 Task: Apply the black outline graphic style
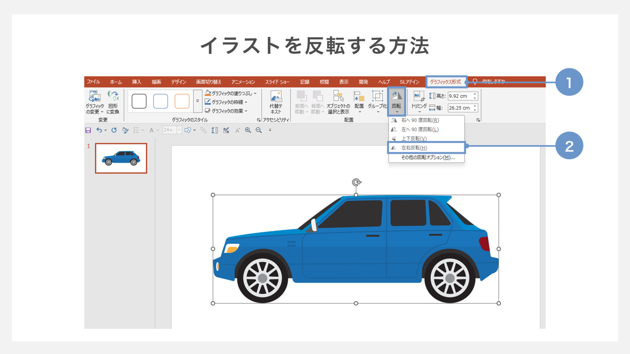click(139, 101)
